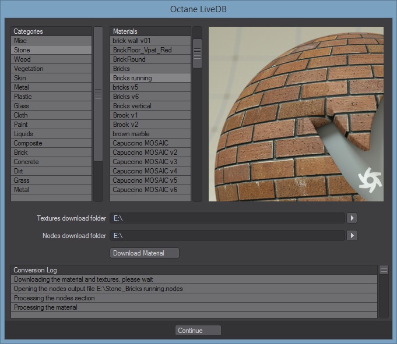Select the Paint category
This screenshot has height=344, width=397.
(51, 125)
